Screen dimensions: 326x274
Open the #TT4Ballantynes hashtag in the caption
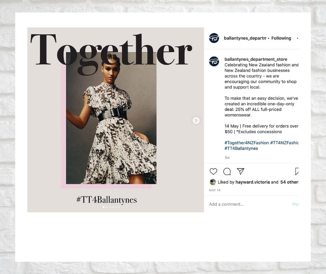click(241, 148)
